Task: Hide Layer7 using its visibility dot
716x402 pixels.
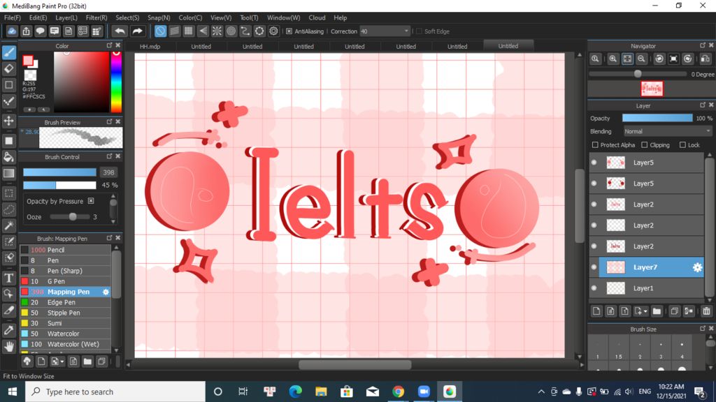Action: tap(594, 267)
